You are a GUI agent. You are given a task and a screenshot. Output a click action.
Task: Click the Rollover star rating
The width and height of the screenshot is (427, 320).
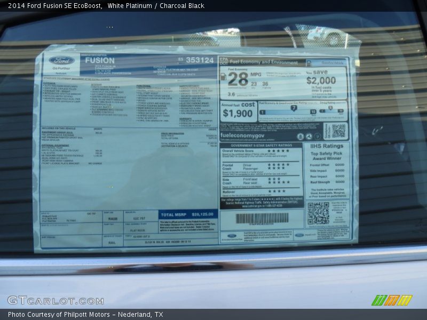pyautogui.click(x=276, y=191)
